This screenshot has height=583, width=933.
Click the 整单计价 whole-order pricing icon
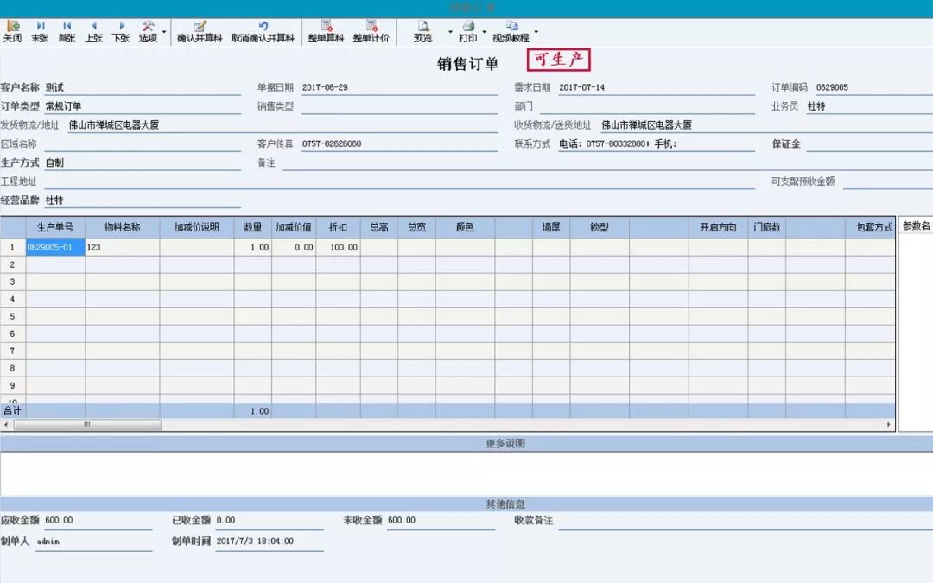[371, 28]
